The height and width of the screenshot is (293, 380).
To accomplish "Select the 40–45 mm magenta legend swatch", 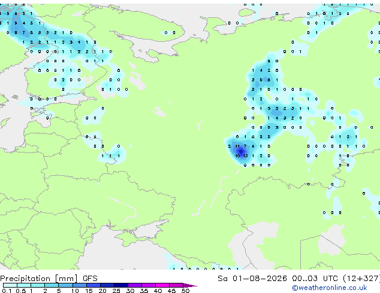I will pyautogui.click(x=162, y=285).
